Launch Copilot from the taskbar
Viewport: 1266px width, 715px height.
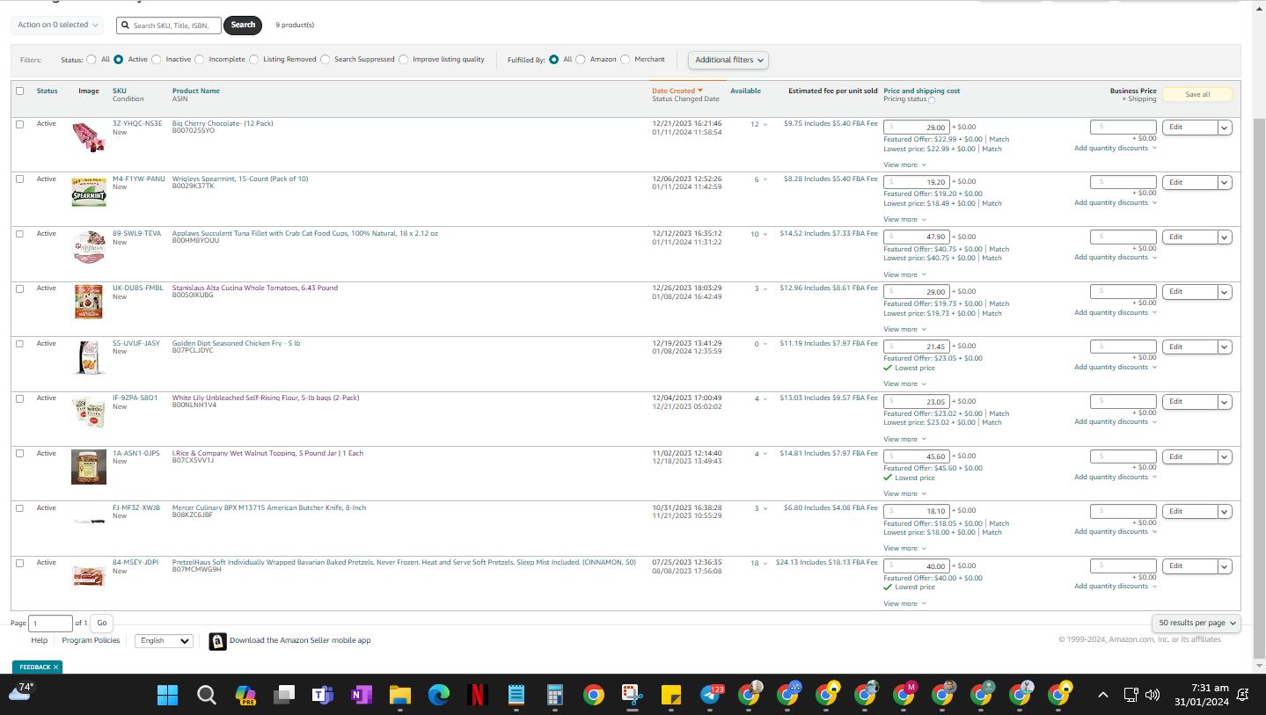pos(245,695)
